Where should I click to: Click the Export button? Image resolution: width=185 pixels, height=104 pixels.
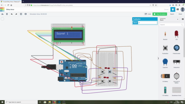point(172,14)
